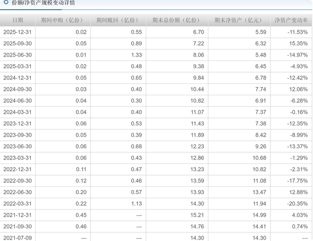Screen dimensions: 313x241
Task: Click subscription value 0.45
Action: [81, 215]
